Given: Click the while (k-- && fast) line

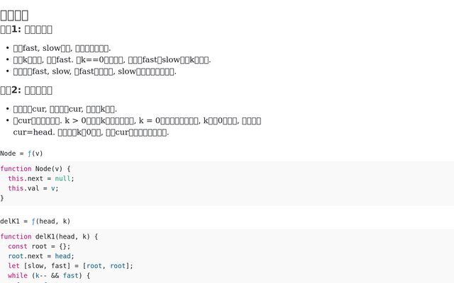Looking at the screenshot, I should coord(49,276).
